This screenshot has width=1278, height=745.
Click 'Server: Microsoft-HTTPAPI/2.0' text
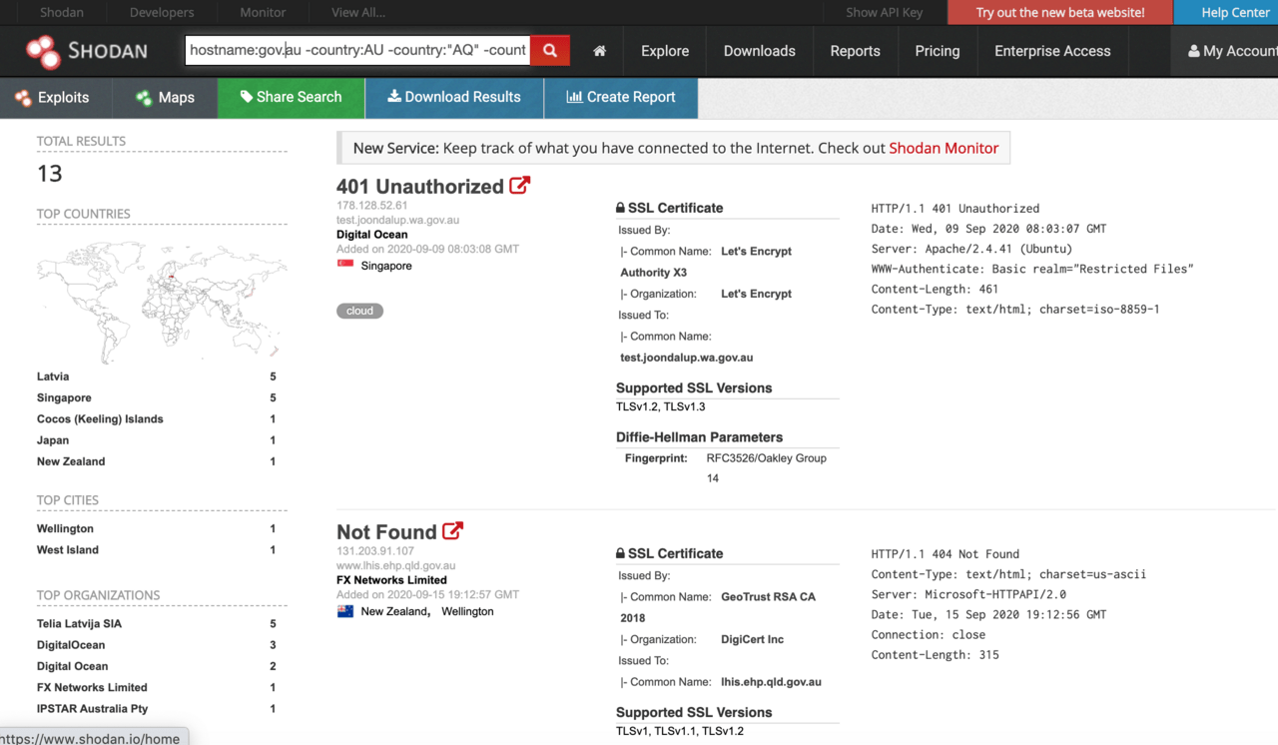968,594
